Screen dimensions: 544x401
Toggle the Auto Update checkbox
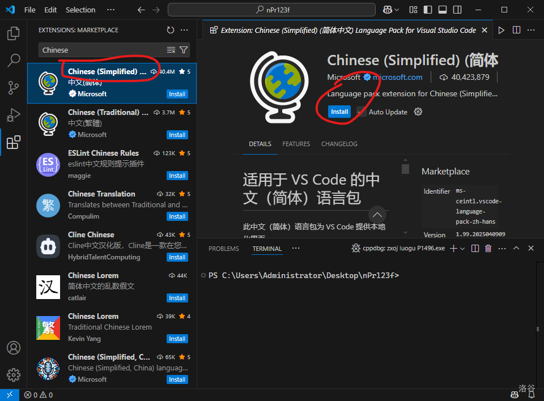pos(362,112)
